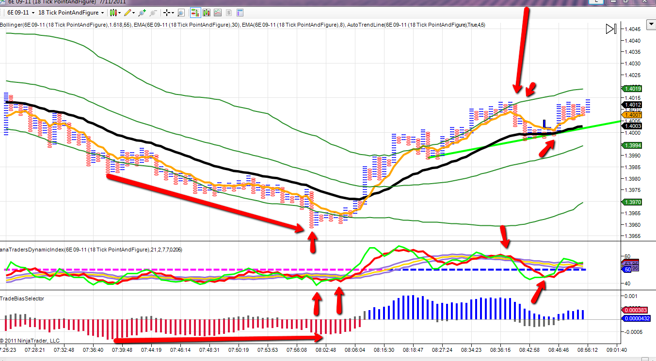Click the TradeBiasSelector panel label
The image size is (656, 361).
22,298
